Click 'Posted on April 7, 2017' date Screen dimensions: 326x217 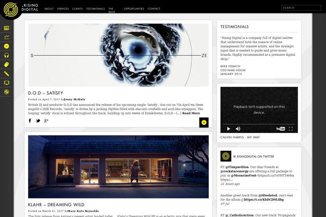click(x=44, y=99)
